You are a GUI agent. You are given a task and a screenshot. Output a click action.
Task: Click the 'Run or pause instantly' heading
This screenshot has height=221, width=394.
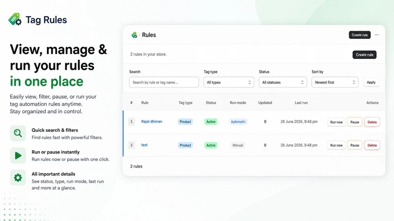tap(56, 152)
